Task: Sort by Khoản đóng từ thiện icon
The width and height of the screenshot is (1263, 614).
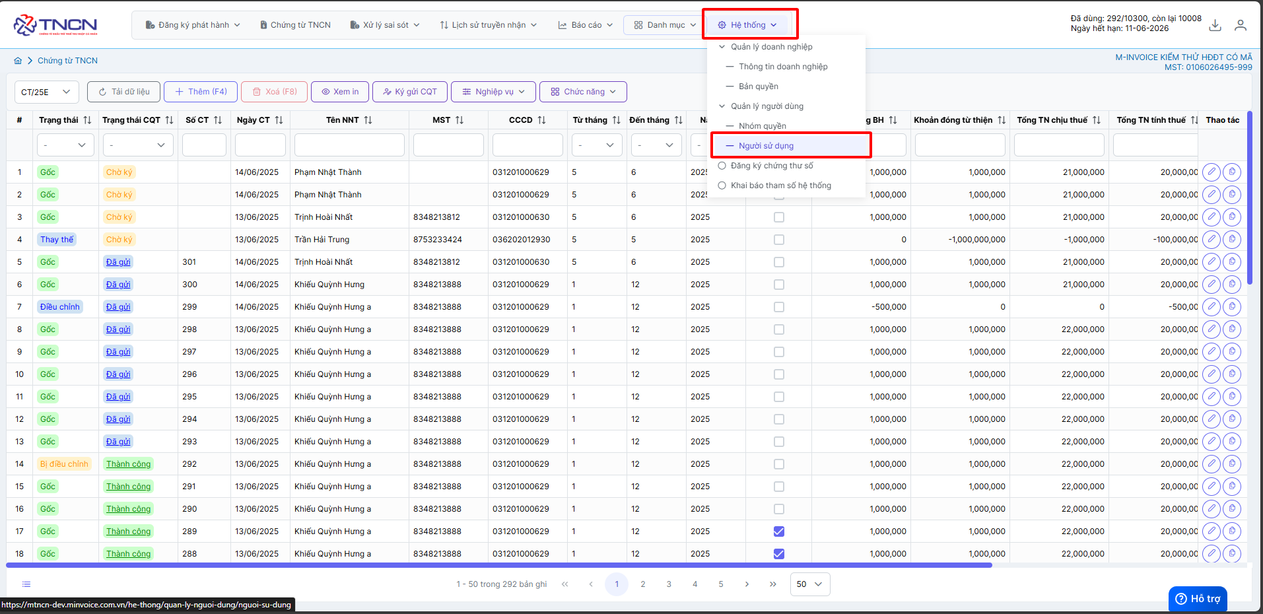Action: coord(1002,120)
